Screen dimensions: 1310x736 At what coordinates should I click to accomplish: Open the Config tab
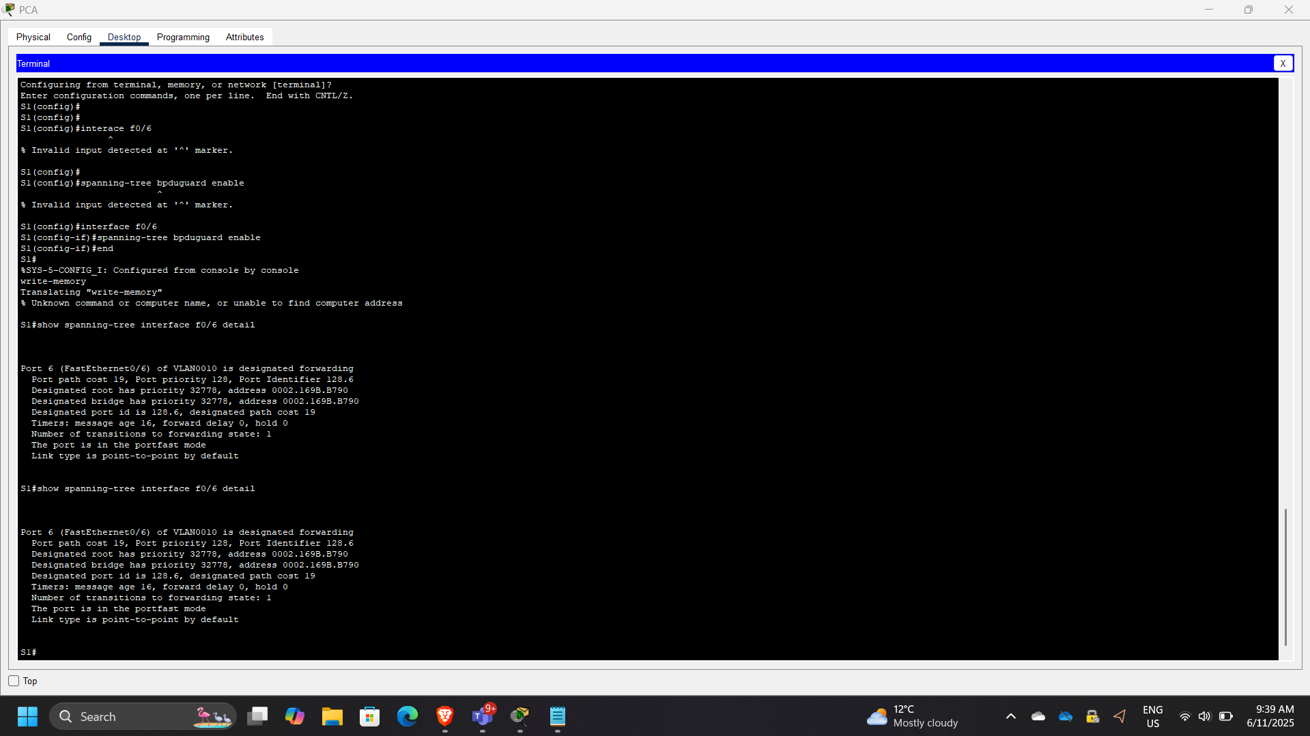point(79,37)
